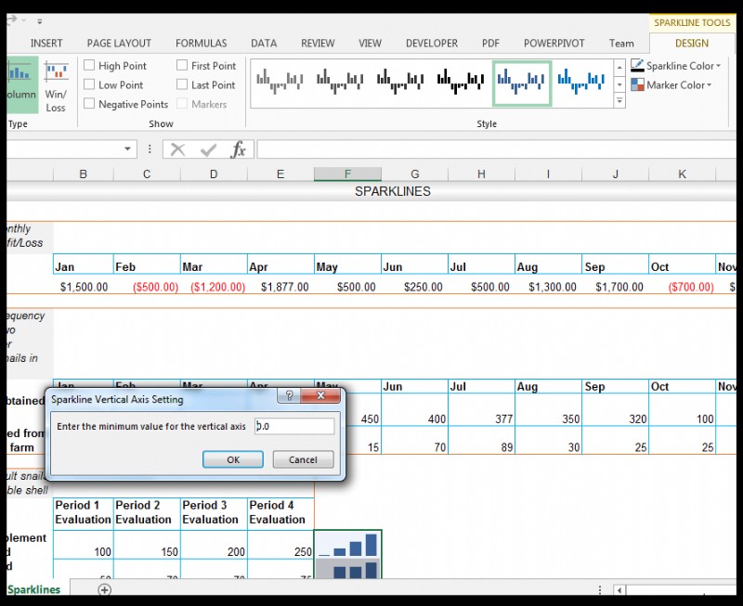Click the New Sheet plus icon
743x606 pixels.
(x=104, y=589)
